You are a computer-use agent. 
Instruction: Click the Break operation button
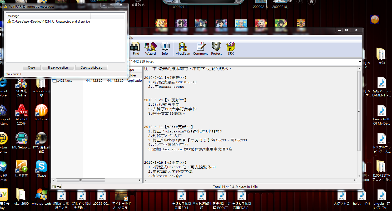pos(58,68)
